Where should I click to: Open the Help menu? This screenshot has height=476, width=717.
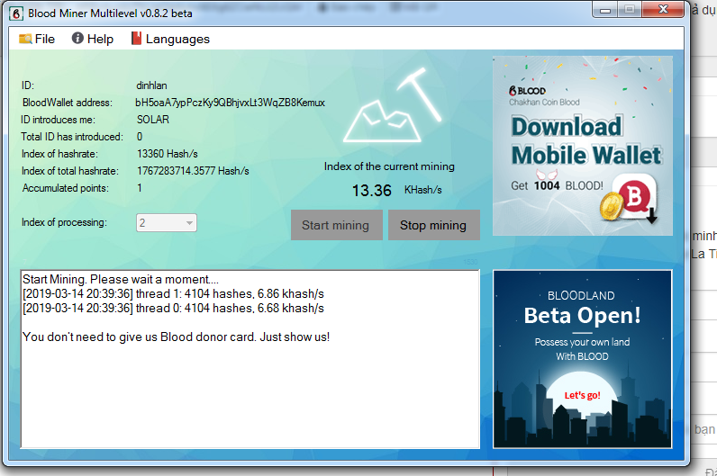tap(93, 39)
